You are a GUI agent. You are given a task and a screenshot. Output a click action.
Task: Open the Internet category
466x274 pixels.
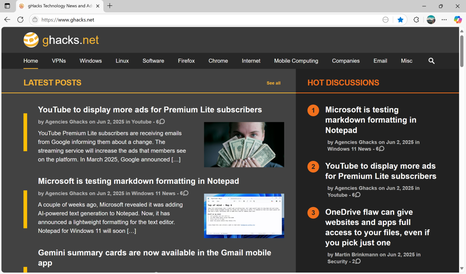(251, 61)
